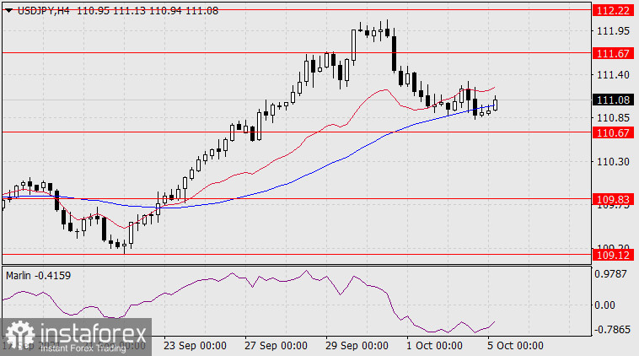Select the 109.12 price level label

[613, 254]
